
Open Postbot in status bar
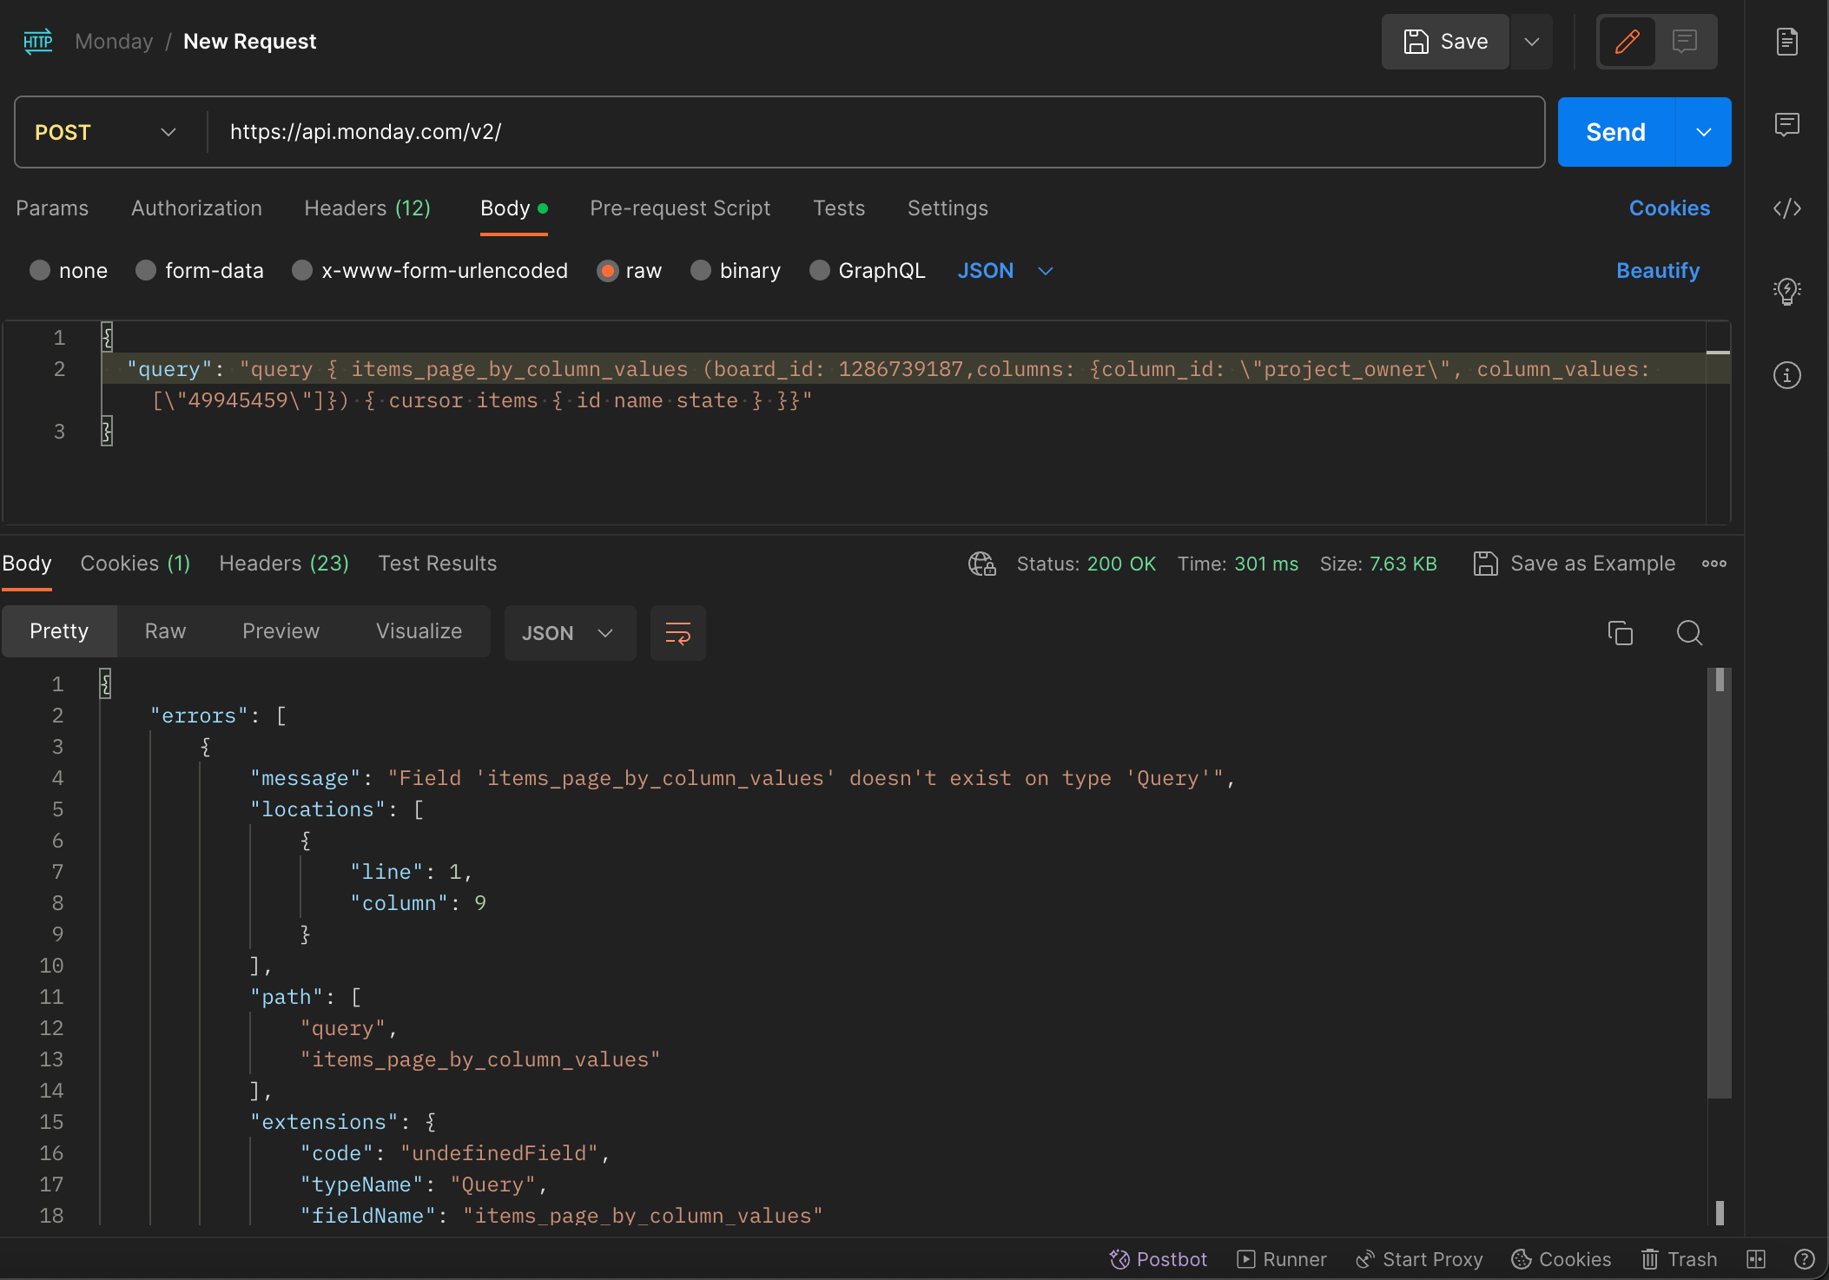pos(1158,1259)
